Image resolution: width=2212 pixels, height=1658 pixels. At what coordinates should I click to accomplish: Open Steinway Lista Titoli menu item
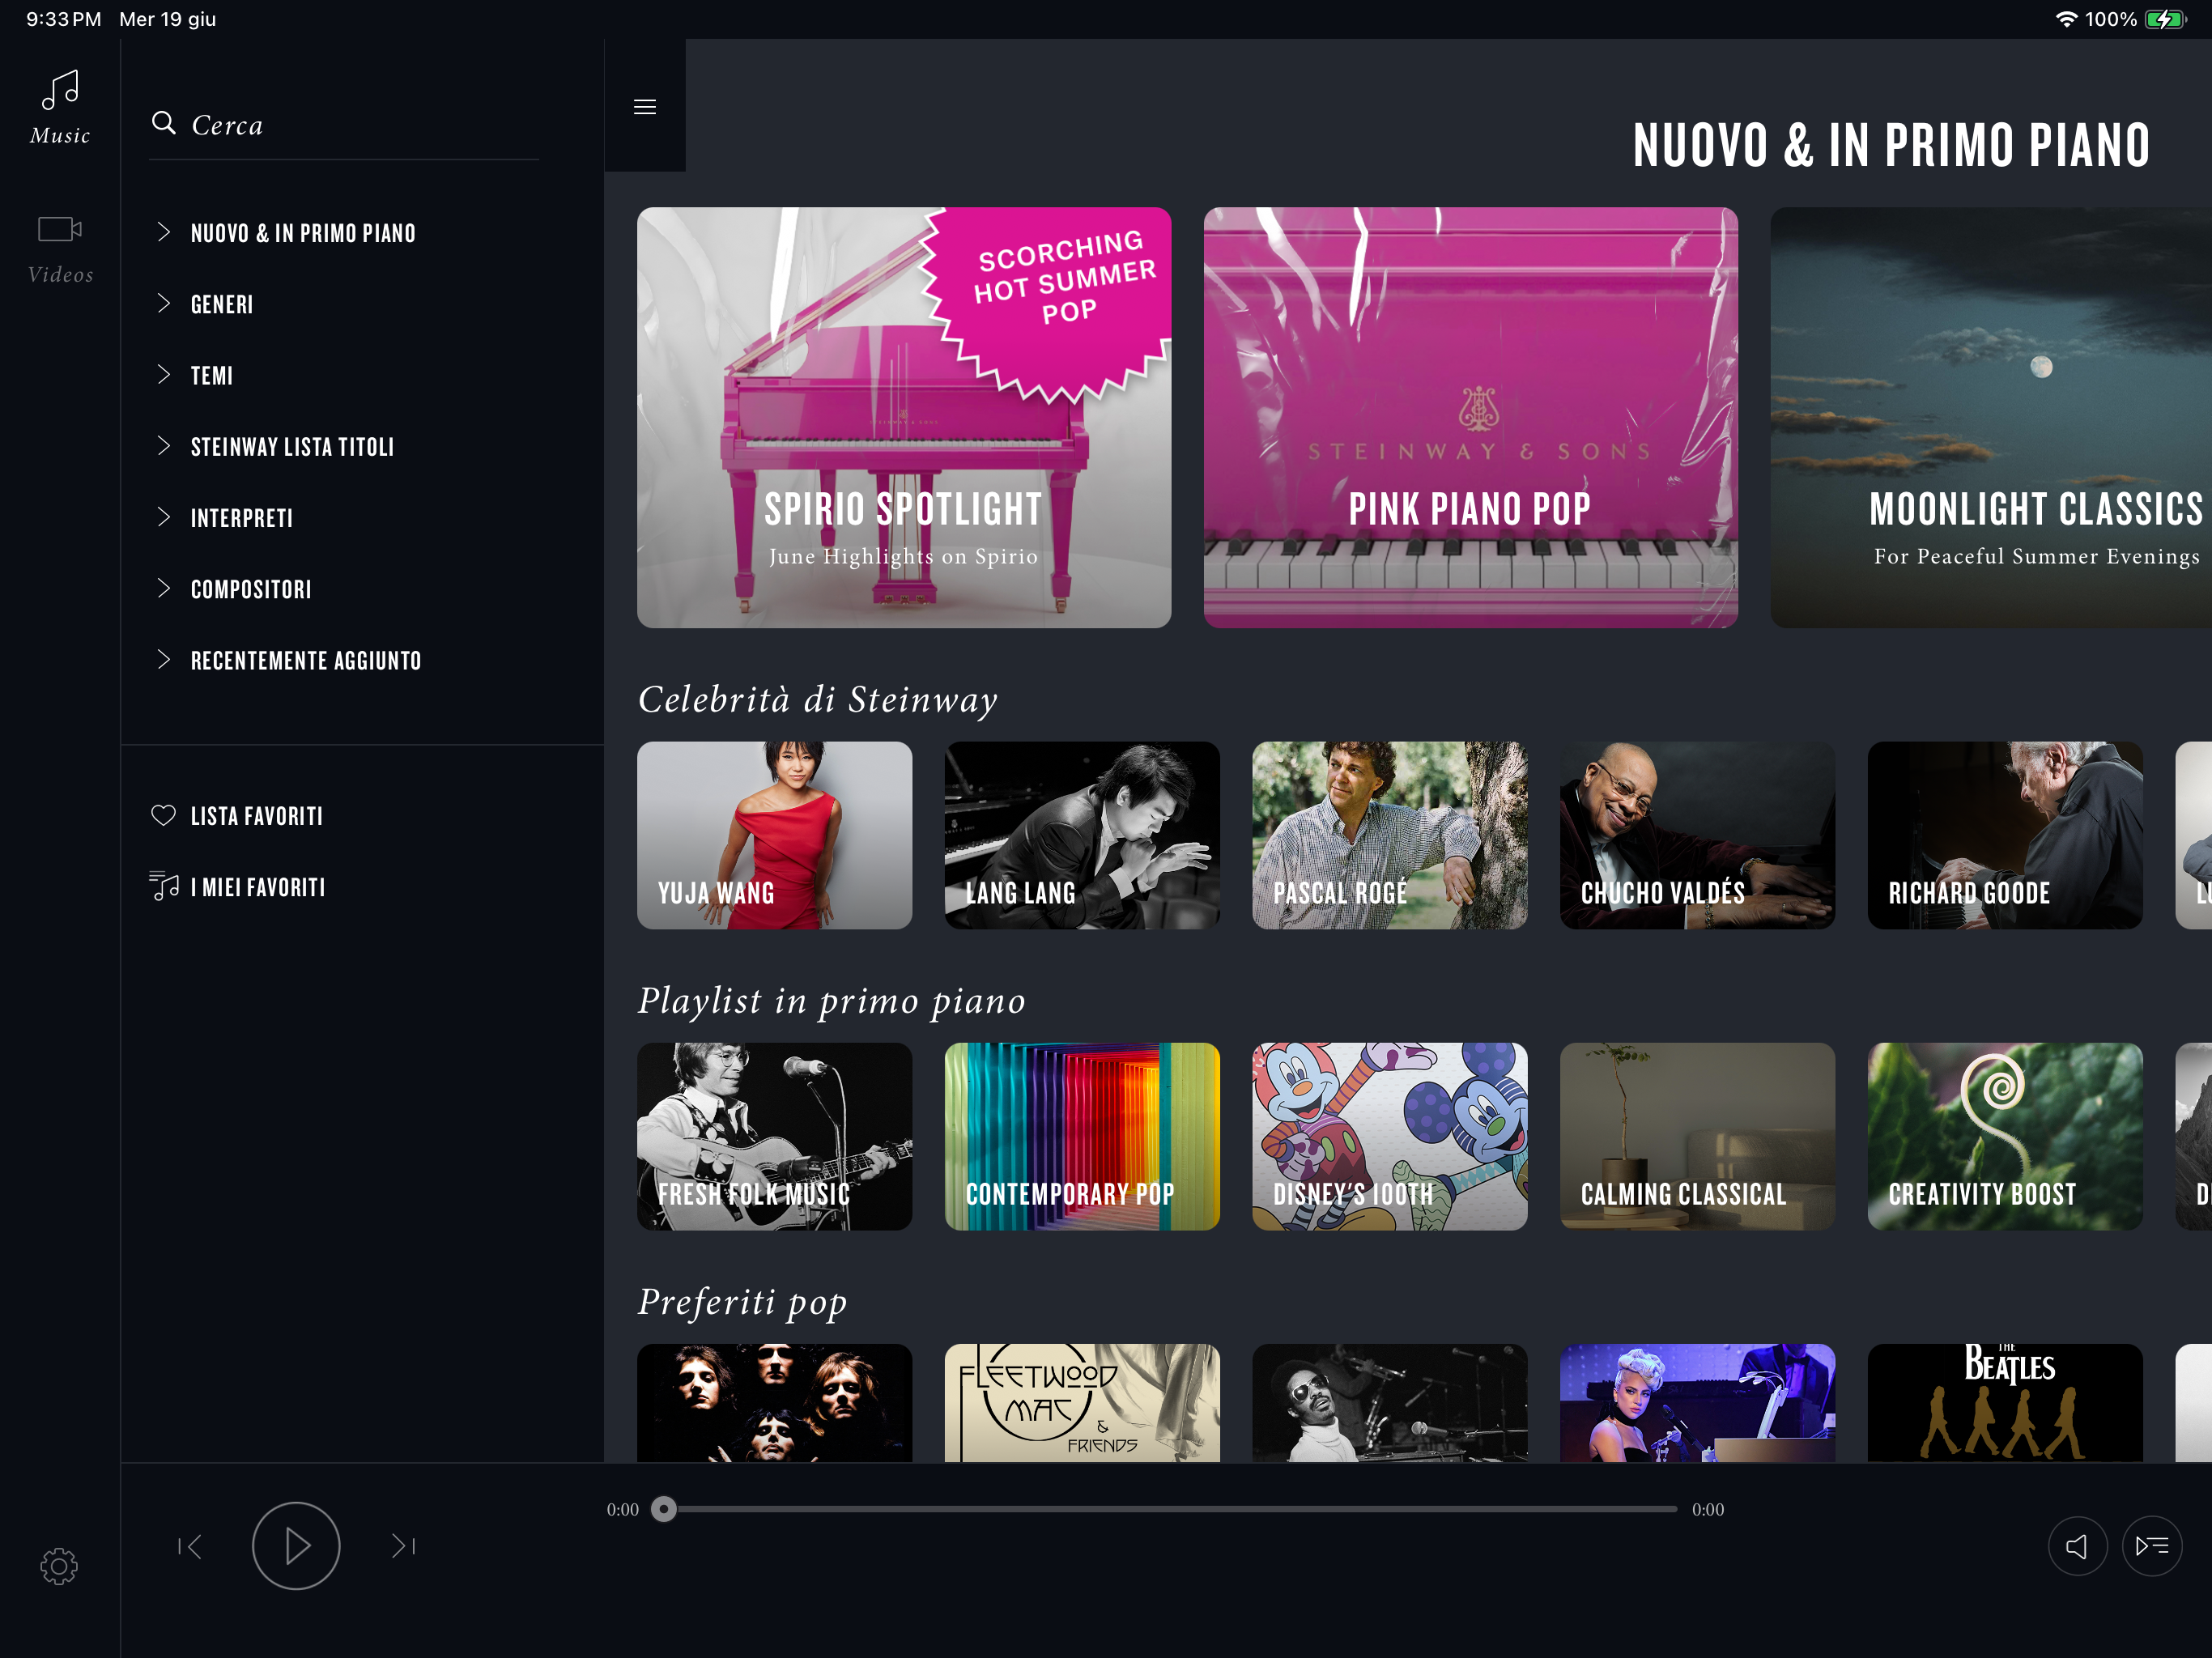click(x=292, y=446)
